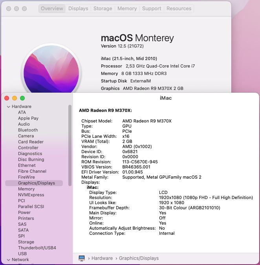
Task: Select Camera in the sidebar
Action: pyautogui.click(x=26, y=136)
